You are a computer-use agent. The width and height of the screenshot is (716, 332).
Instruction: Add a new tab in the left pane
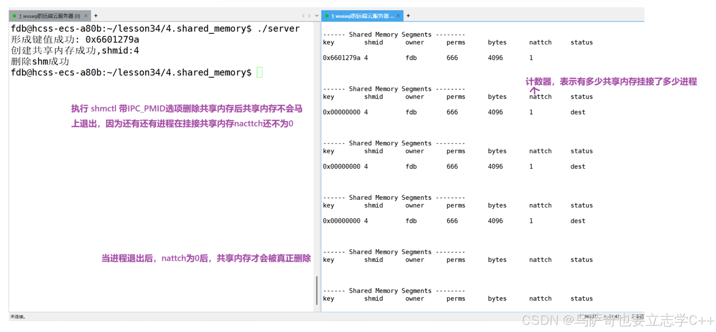coord(96,16)
